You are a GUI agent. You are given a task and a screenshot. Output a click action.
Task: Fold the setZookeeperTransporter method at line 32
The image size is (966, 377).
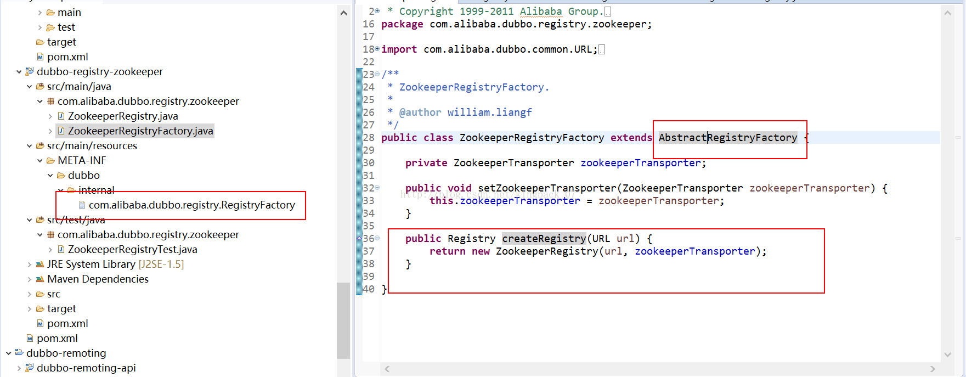(377, 188)
